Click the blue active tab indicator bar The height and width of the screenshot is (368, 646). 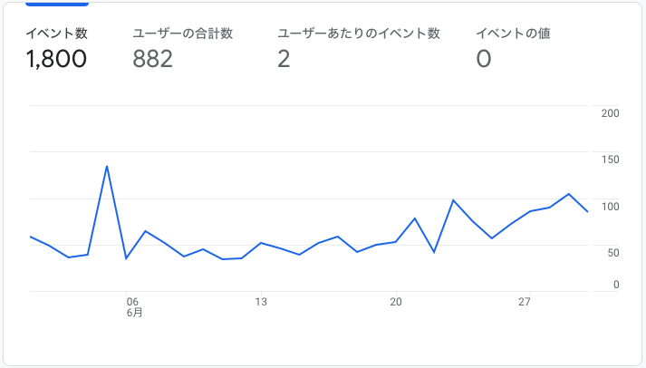click(x=57, y=5)
